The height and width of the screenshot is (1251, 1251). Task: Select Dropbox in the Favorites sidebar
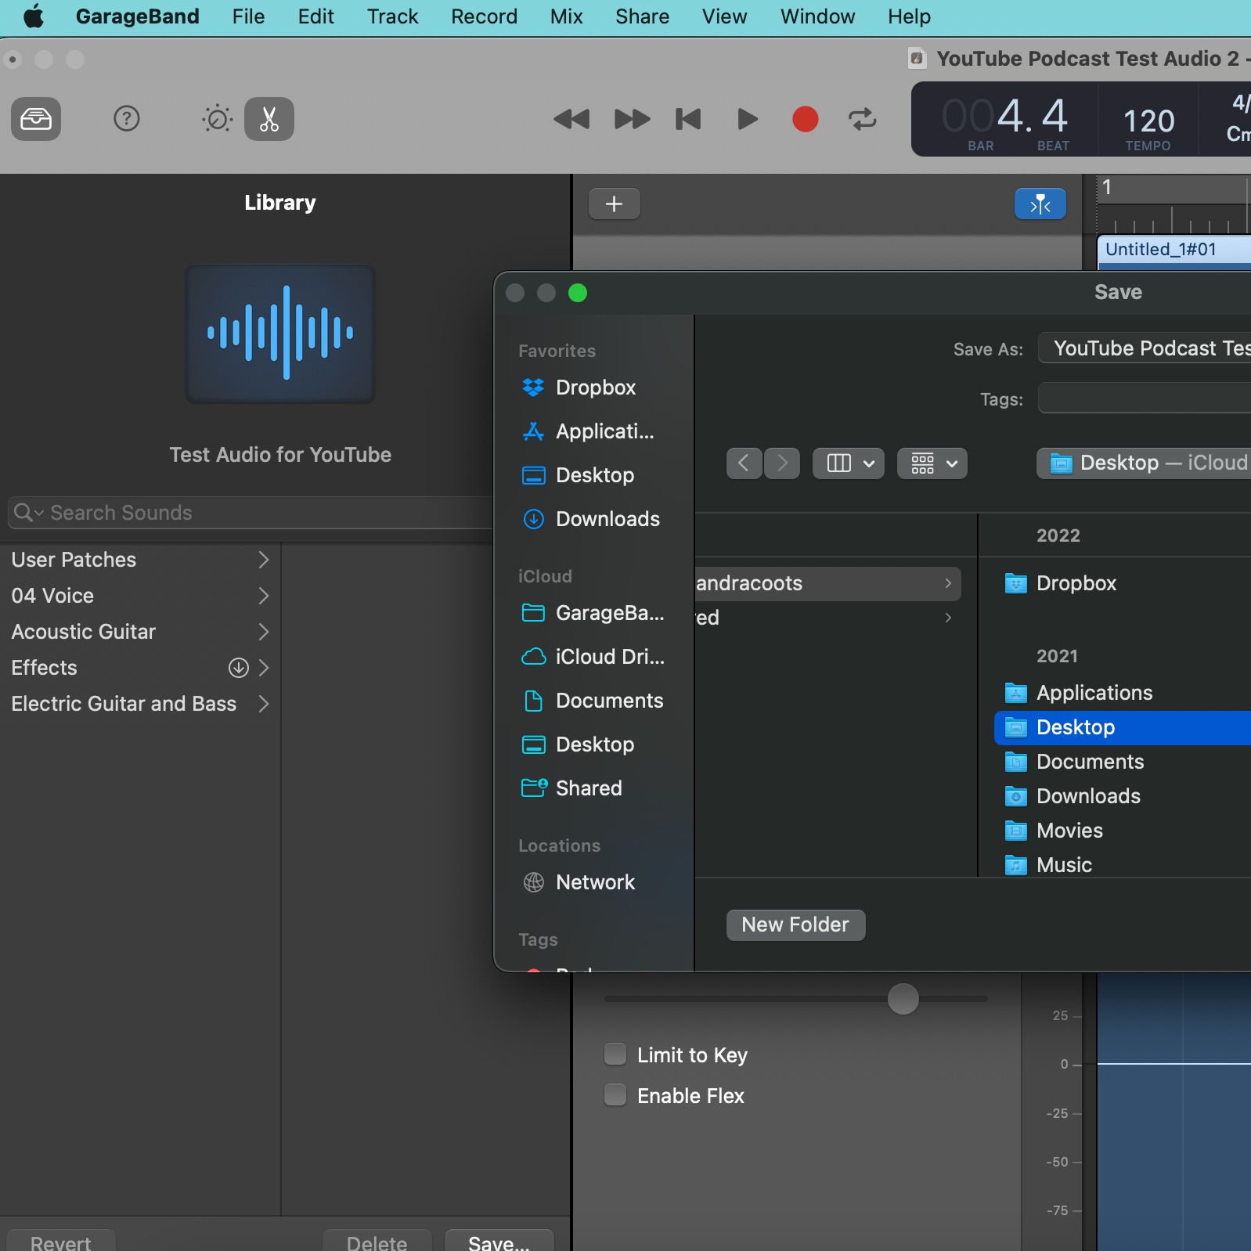coord(595,388)
